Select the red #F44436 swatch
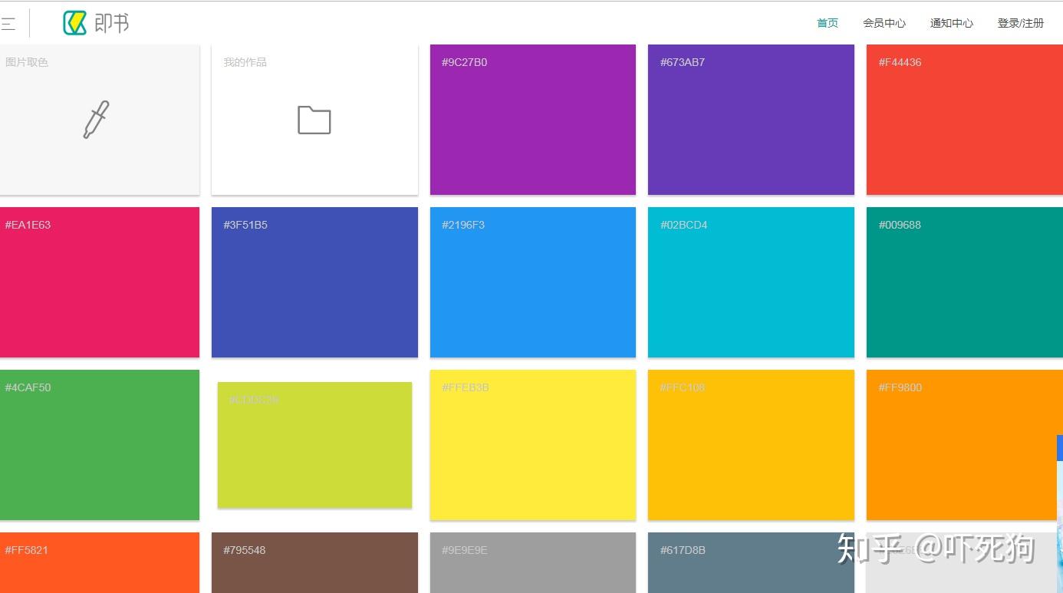This screenshot has height=593, width=1063. click(x=965, y=120)
